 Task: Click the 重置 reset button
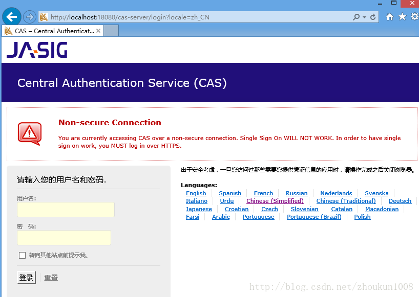coord(51,278)
